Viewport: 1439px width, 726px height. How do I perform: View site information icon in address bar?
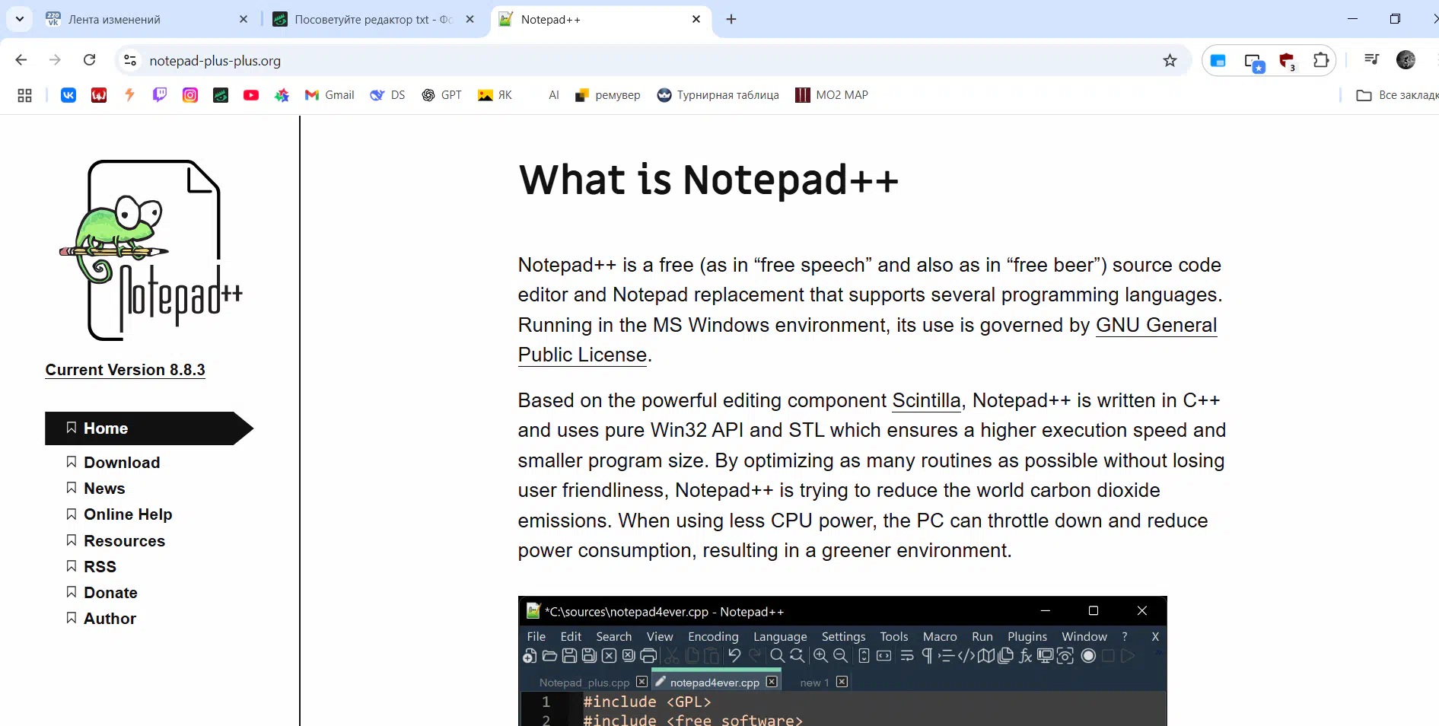click(x=130, y=60)
